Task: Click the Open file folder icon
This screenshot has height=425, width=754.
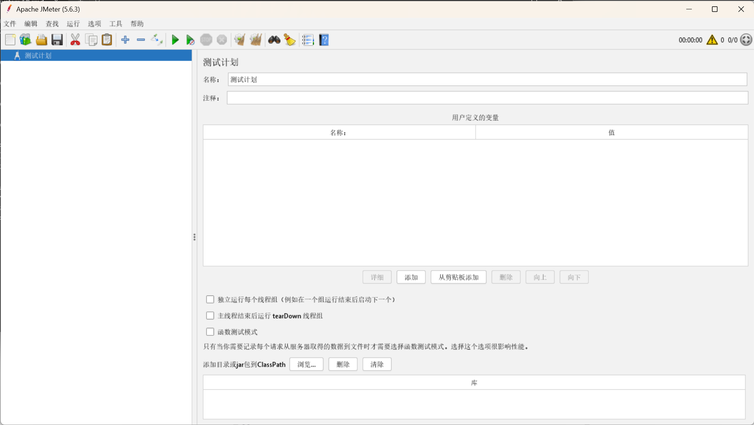Action: point(41,40)
